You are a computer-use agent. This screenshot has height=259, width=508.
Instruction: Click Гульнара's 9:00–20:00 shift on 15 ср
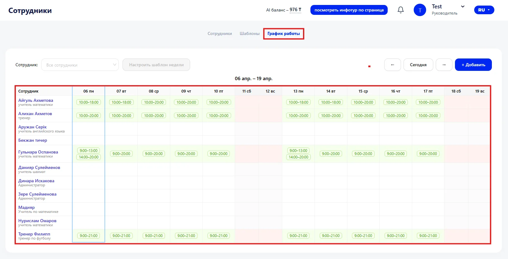tap(363, 153)
